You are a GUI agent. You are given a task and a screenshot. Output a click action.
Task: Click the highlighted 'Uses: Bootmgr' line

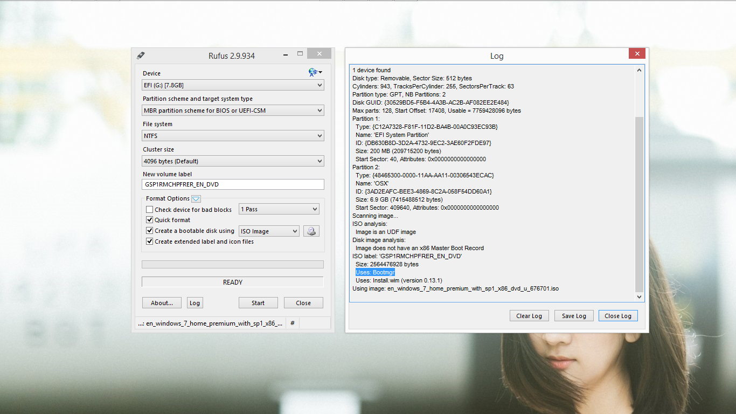(375, 272)
